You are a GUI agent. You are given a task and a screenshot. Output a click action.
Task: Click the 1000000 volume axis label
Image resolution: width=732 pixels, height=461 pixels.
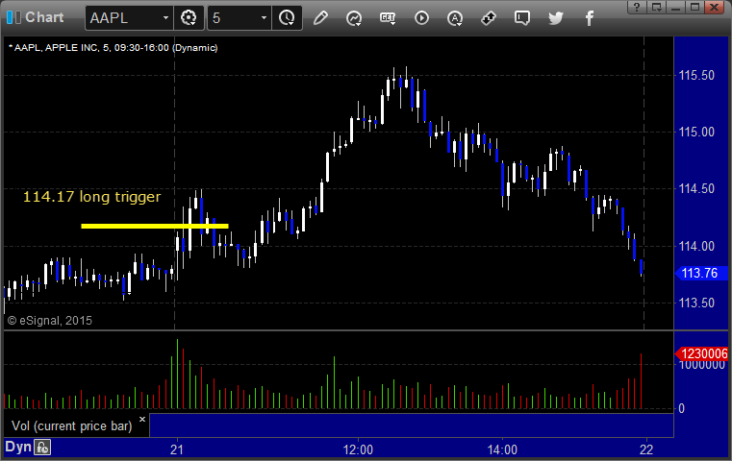702,366
